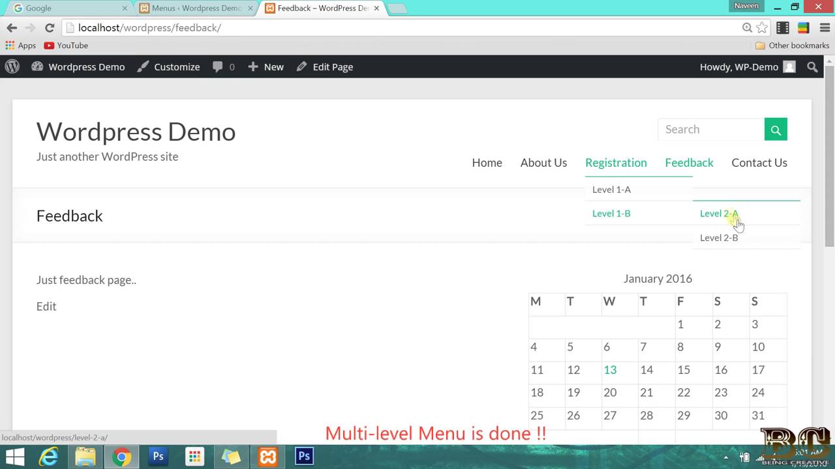Open the Contact Us page
This screenshot has width=835, height=469.
[x=759, y=163]
